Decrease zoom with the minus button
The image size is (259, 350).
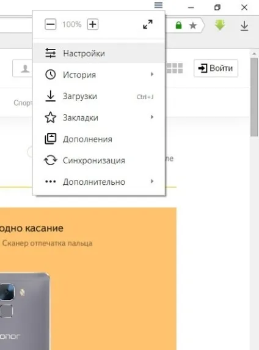pyautogui.click(x=50, y=24)
